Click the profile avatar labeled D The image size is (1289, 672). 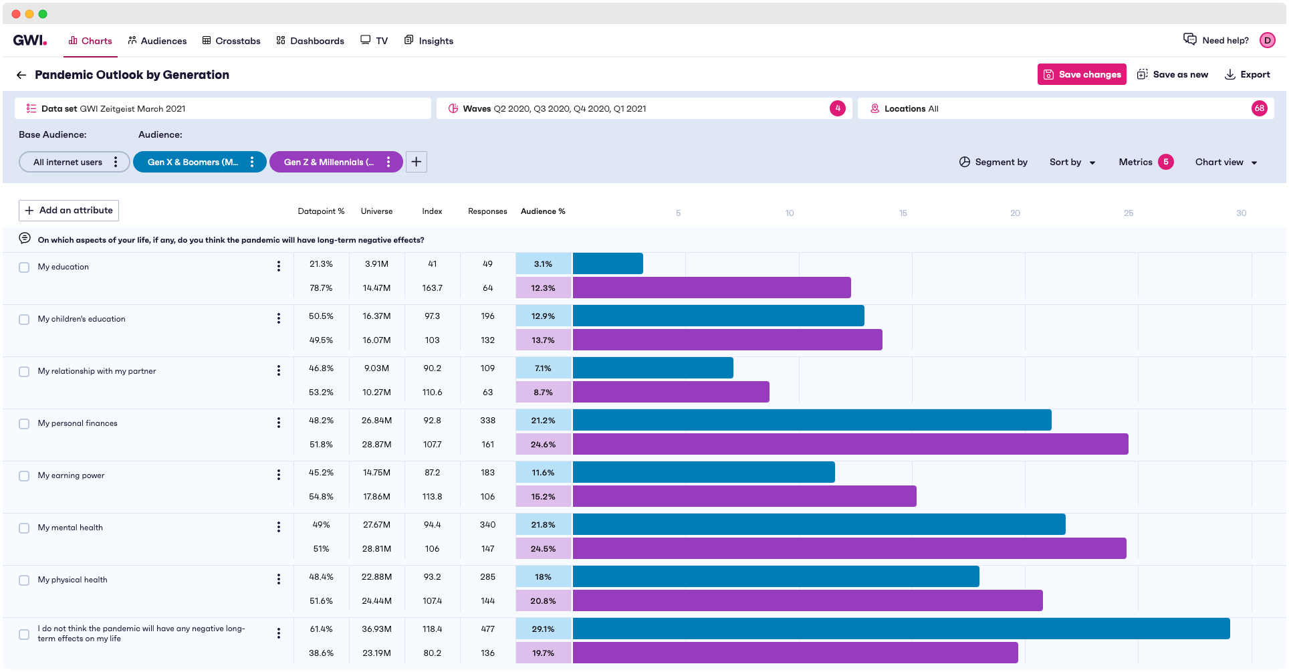(1268, 40)
